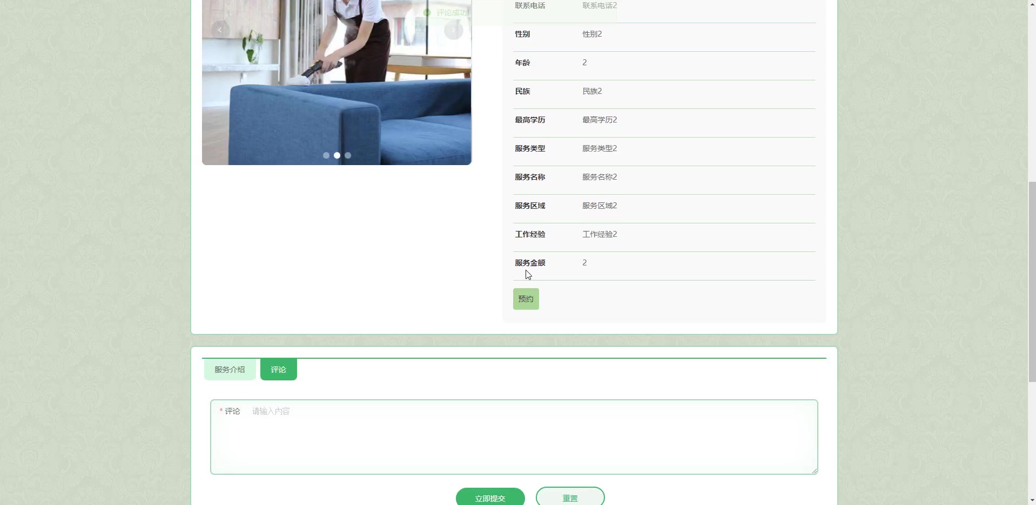Click the 工作经验2 value
This screenshot has width=1036, height=505.
coord(600,234)
